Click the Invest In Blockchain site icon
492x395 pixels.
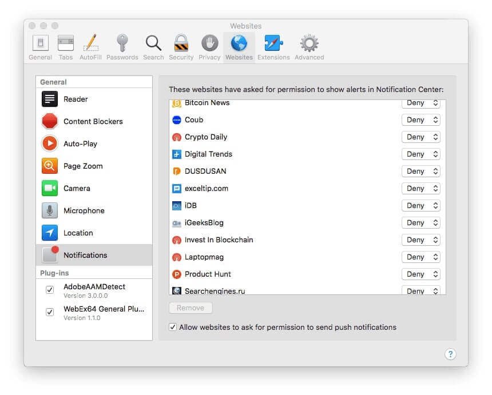click(177, 240)
